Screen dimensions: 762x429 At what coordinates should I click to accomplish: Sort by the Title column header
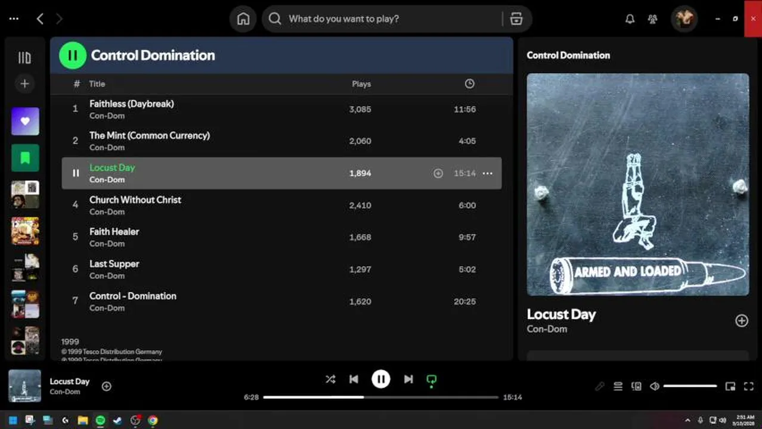pyautogui.click(x=97, y=84)
